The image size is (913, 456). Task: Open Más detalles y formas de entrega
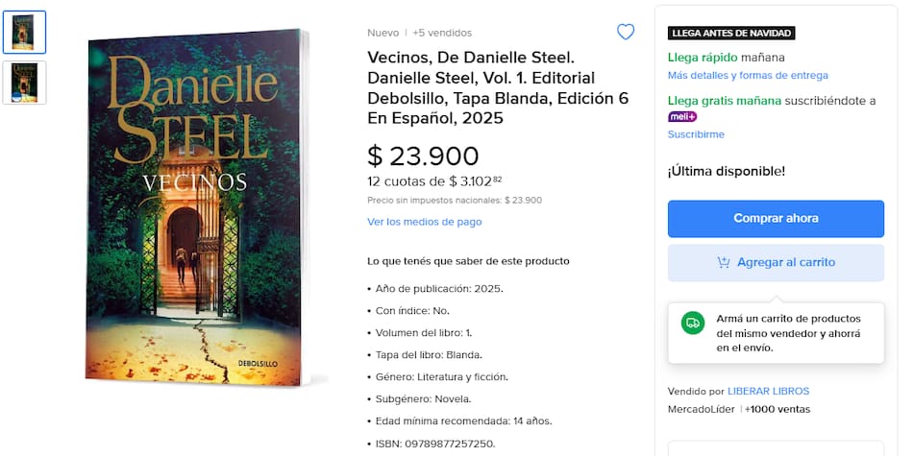point(748,75)
